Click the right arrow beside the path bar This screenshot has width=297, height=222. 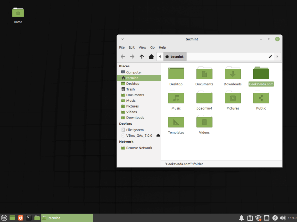[x=277, y=56]
